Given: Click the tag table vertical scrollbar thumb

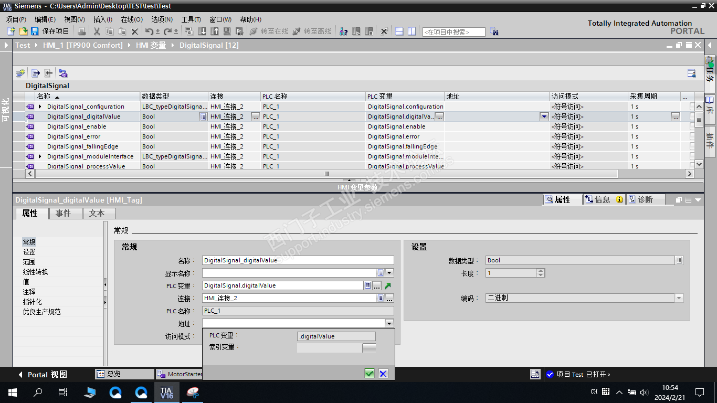Looking at the screenshot, I should tap(699, 120).
